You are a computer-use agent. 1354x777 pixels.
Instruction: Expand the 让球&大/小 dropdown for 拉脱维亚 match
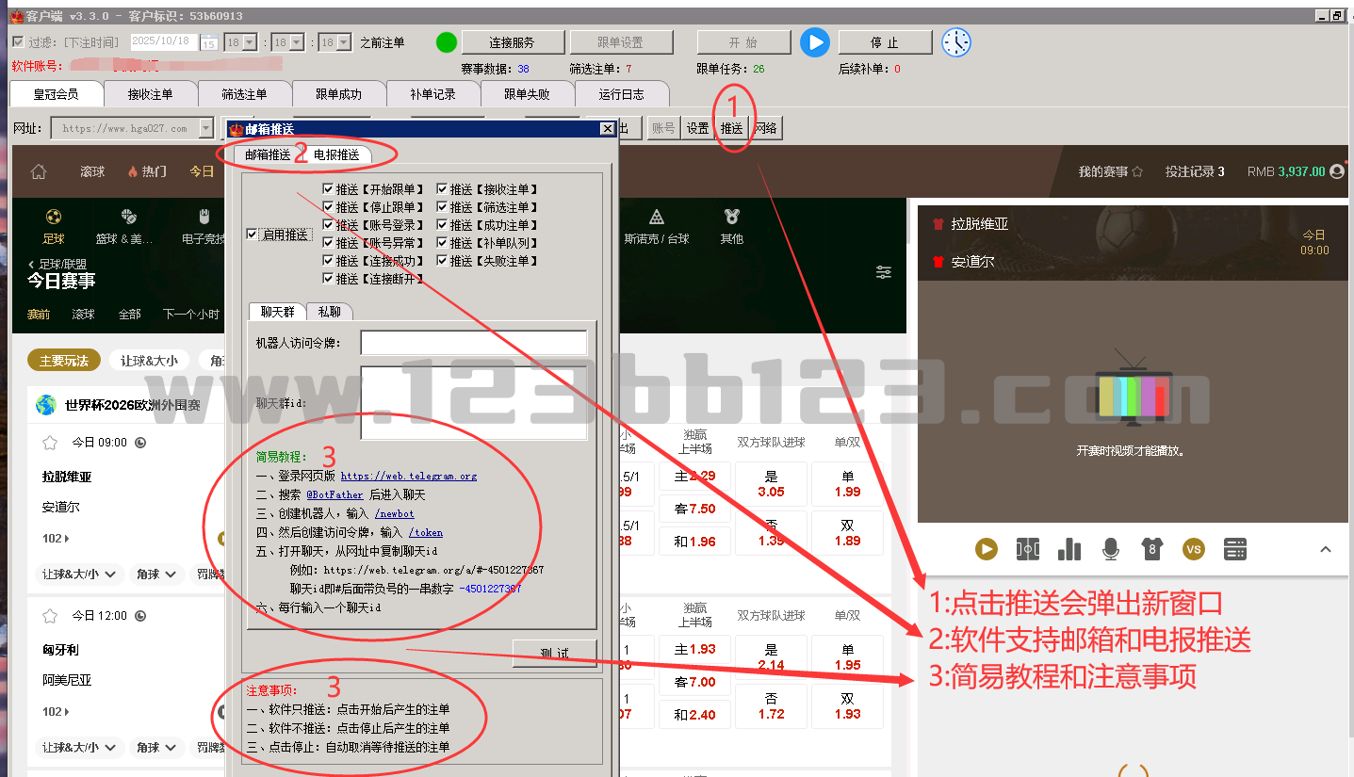tap(81, 574)
